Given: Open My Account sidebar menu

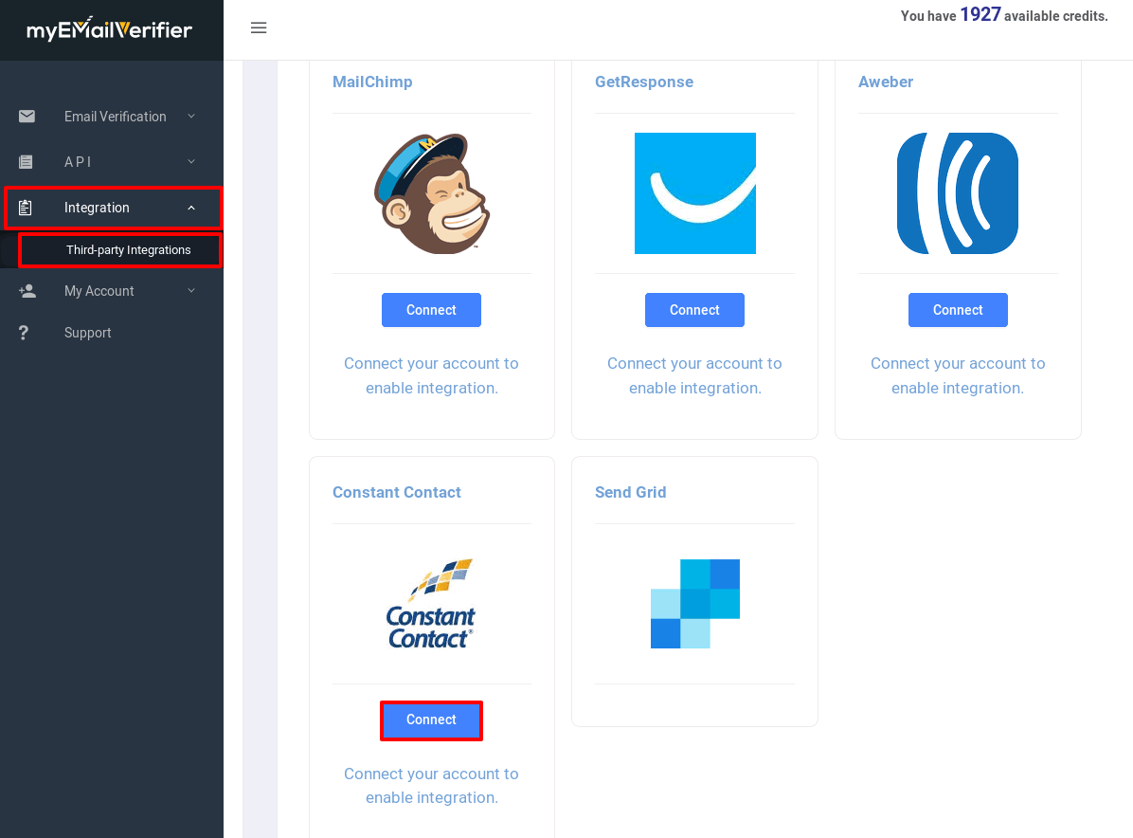Looking at the screenshot, I should point(112,291).
